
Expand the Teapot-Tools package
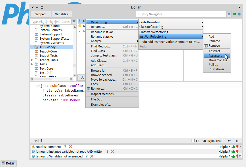click(32, 60)
